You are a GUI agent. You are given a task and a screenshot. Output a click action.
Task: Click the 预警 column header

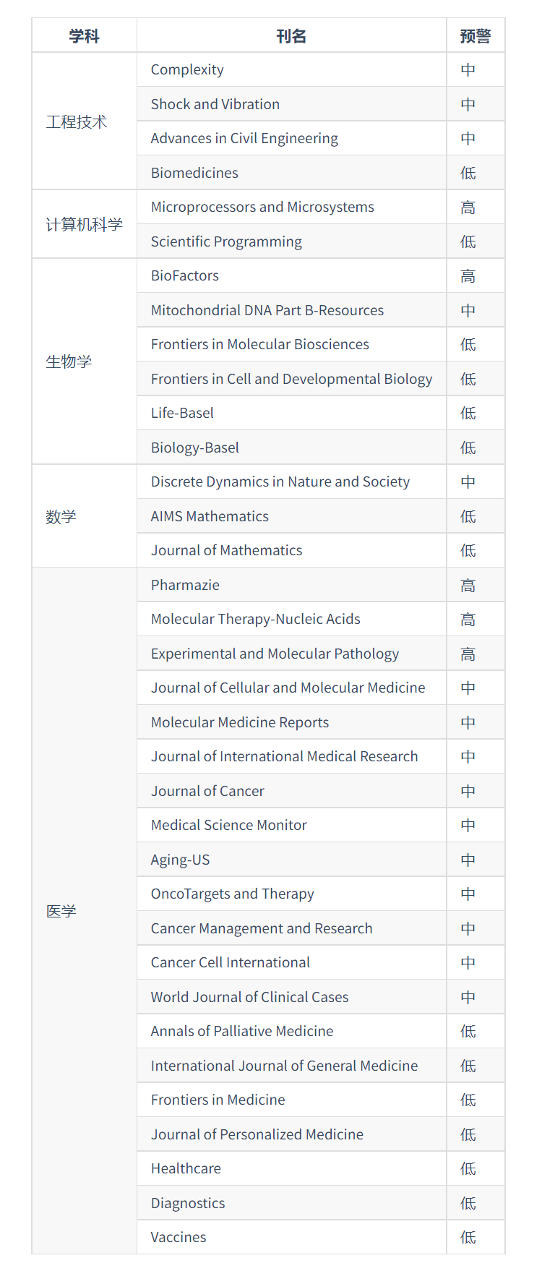475,36
